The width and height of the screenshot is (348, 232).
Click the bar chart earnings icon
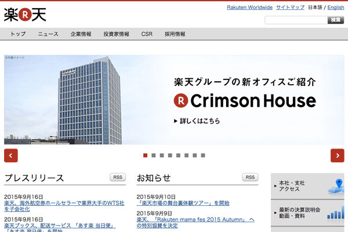(x=336, y=213)
